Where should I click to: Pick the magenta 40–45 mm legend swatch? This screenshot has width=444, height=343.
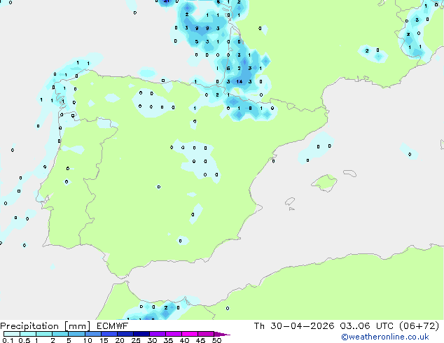point(190,334)
